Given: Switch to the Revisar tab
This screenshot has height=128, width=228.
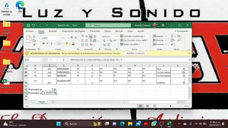Looking at the screenshot, I should coord(119,31).
